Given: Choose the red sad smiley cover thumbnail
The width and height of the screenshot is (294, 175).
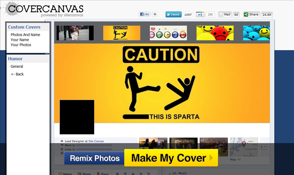Looking at the screenshot, I should pos(215,33).
